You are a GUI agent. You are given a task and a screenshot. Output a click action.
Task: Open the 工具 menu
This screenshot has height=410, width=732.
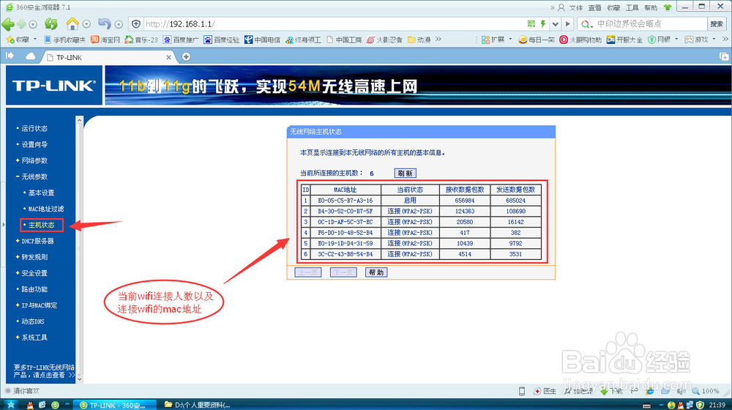[632, 7]
